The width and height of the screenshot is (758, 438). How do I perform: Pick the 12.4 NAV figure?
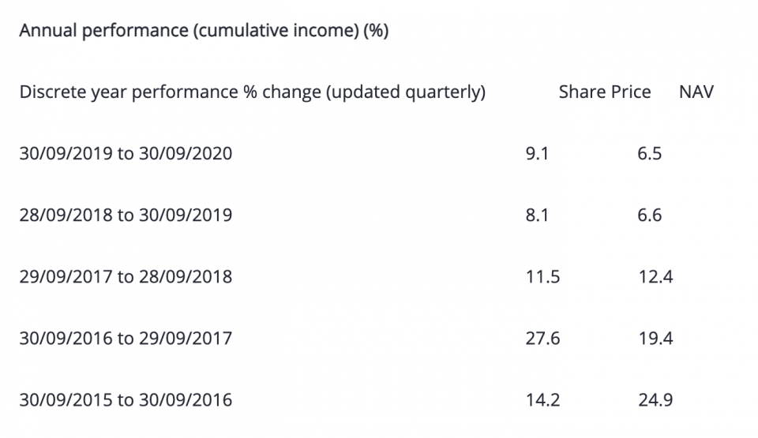655,277
